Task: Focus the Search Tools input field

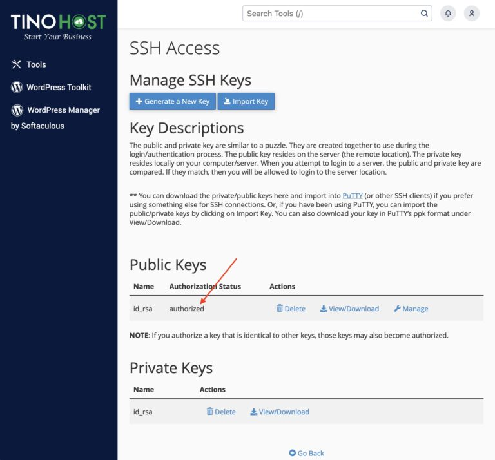Action: [x=337, y=14]
